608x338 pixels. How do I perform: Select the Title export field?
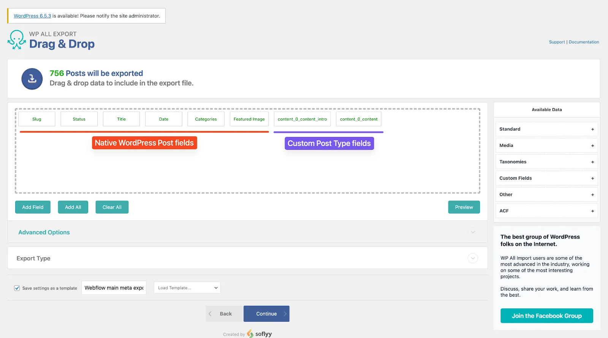click(x=121, y=119)
